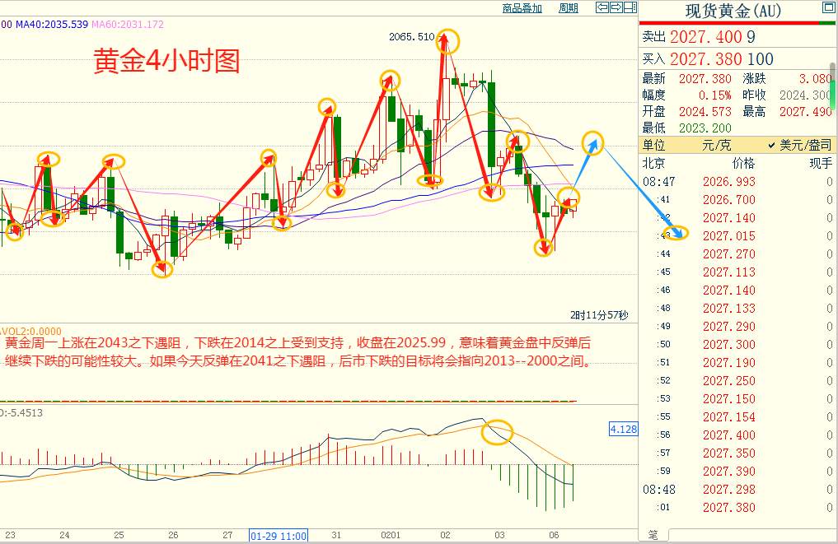The width and height of the screenshot is (838, 544).
Task: Click the VOL2:0.0000 volume label
Action: pyautogui.click(x=31, y=331)
